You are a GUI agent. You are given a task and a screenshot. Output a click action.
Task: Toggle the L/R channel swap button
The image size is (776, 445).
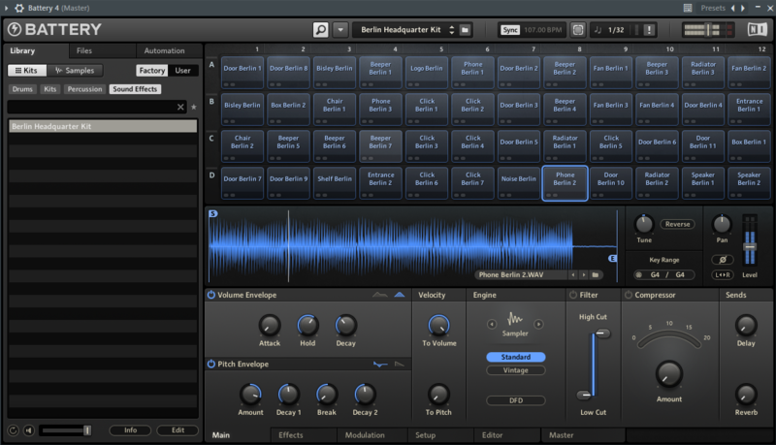point(722,275)
